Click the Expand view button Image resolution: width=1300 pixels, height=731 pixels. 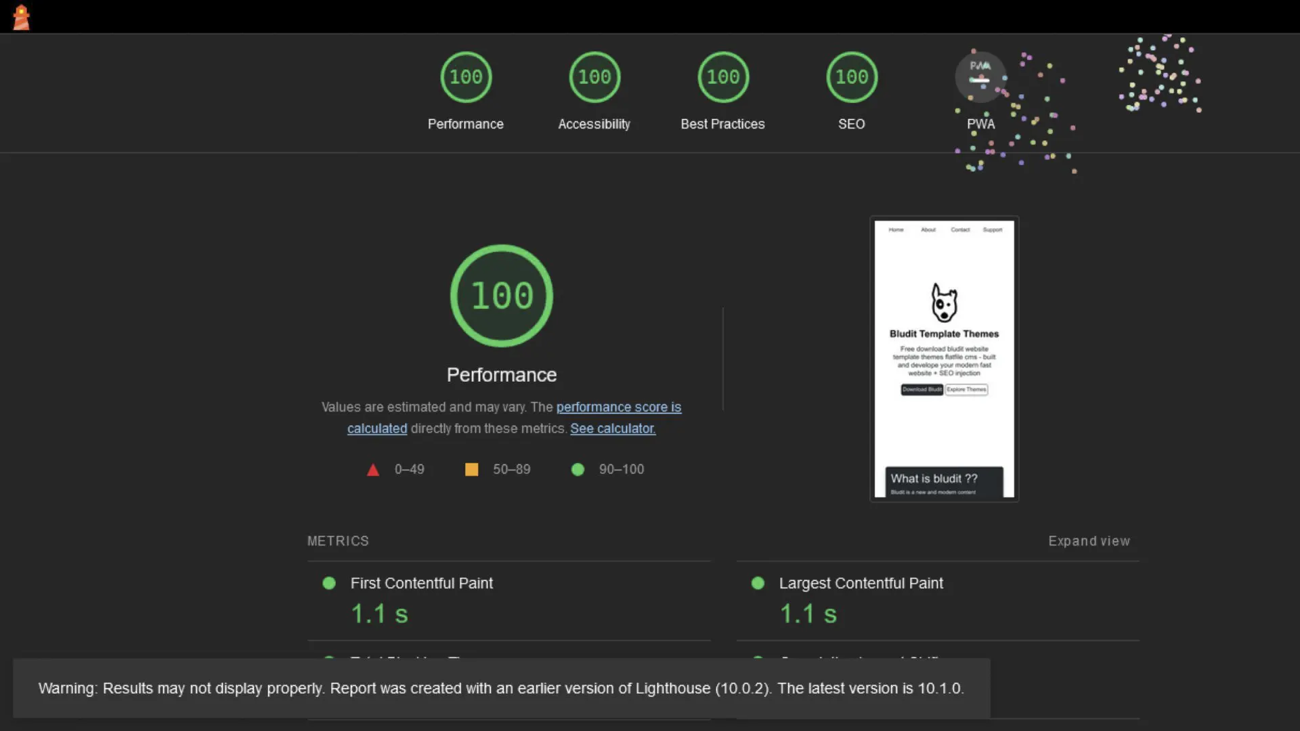click(1089, 540)
